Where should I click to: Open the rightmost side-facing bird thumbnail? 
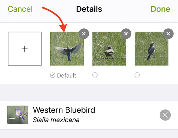pyautogui.click(x=152, y=49)
